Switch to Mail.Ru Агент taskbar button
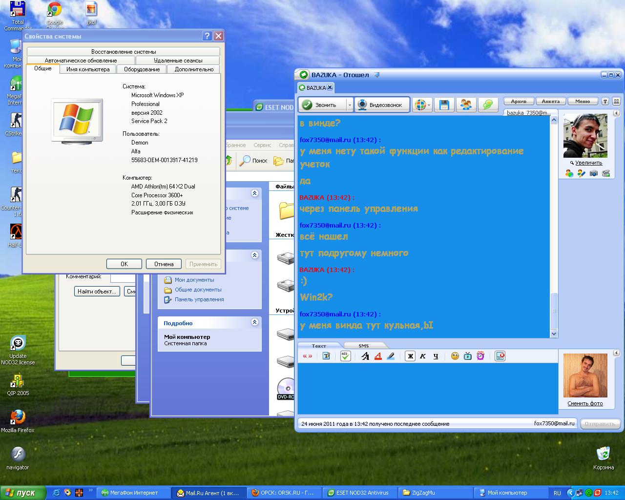This screenshot has width=625, height=500. click(x=208, y=493)
